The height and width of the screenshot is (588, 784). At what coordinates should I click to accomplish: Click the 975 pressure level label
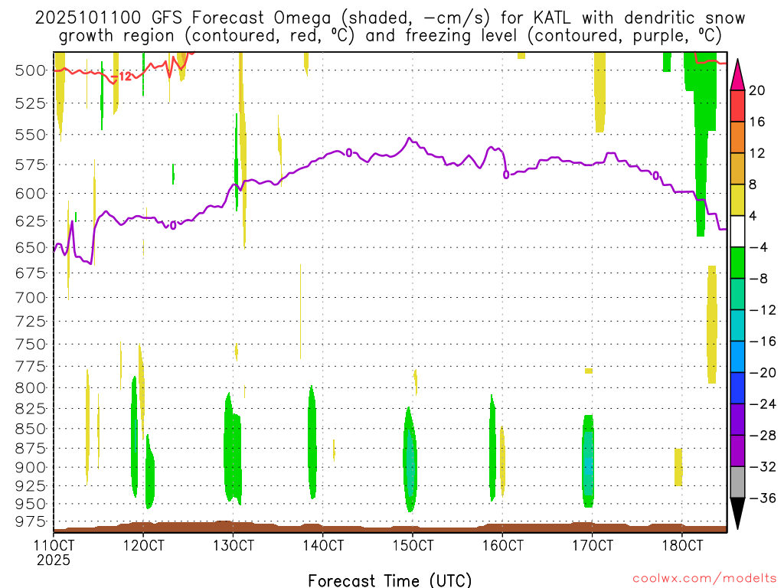click(31, 521)
